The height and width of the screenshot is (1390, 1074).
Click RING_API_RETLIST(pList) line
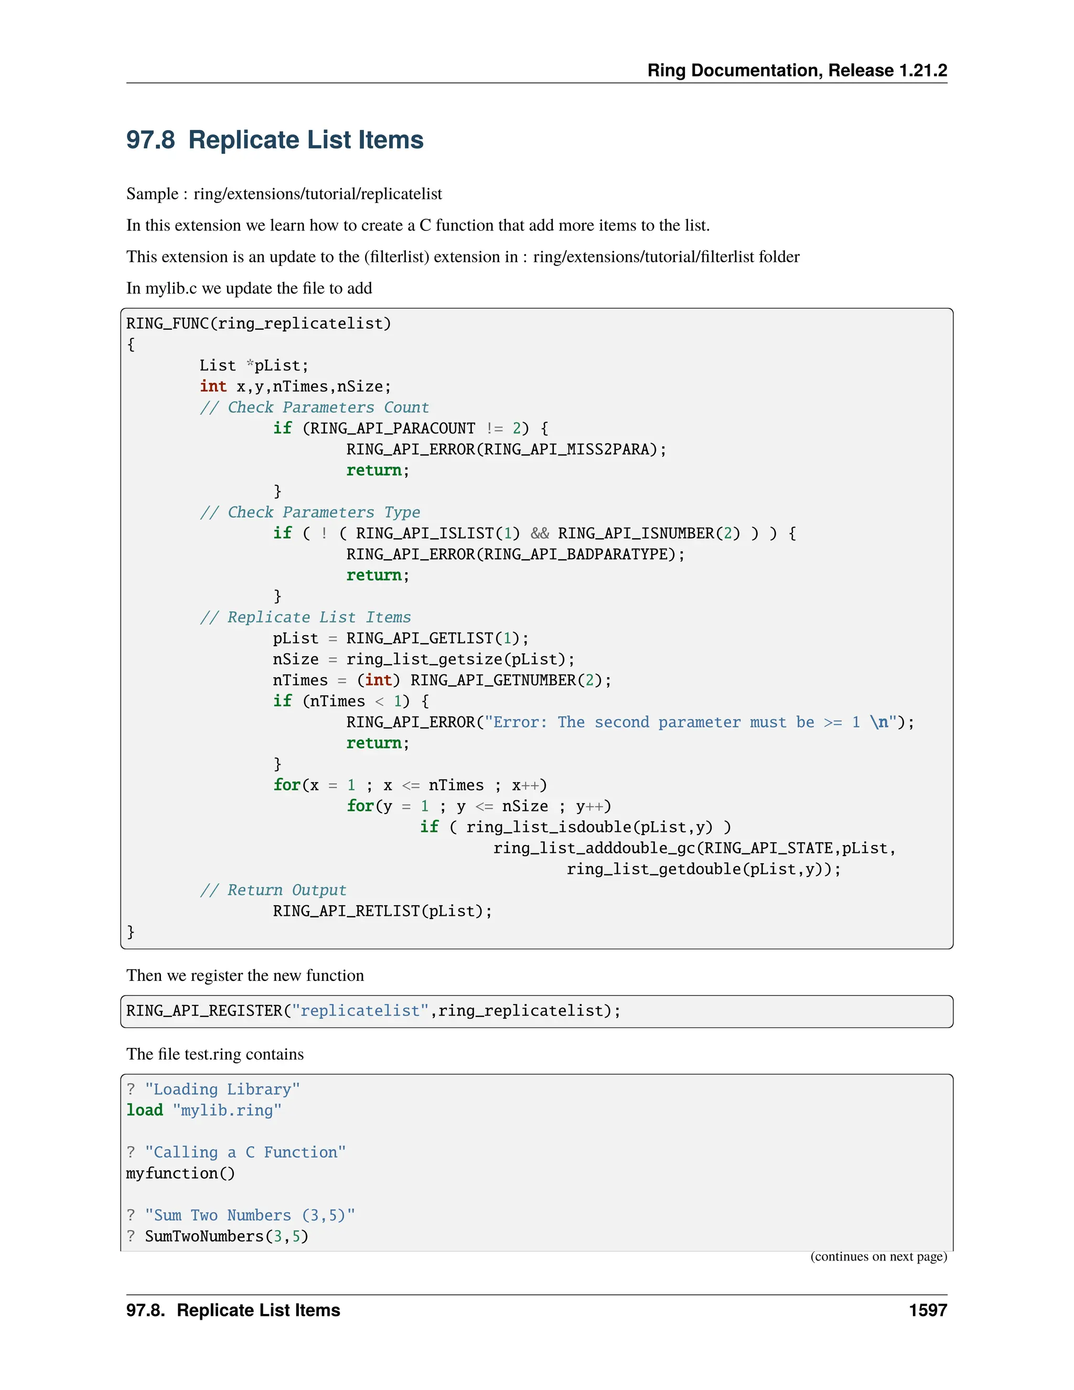pyautogui.click(x=382, y=911)
